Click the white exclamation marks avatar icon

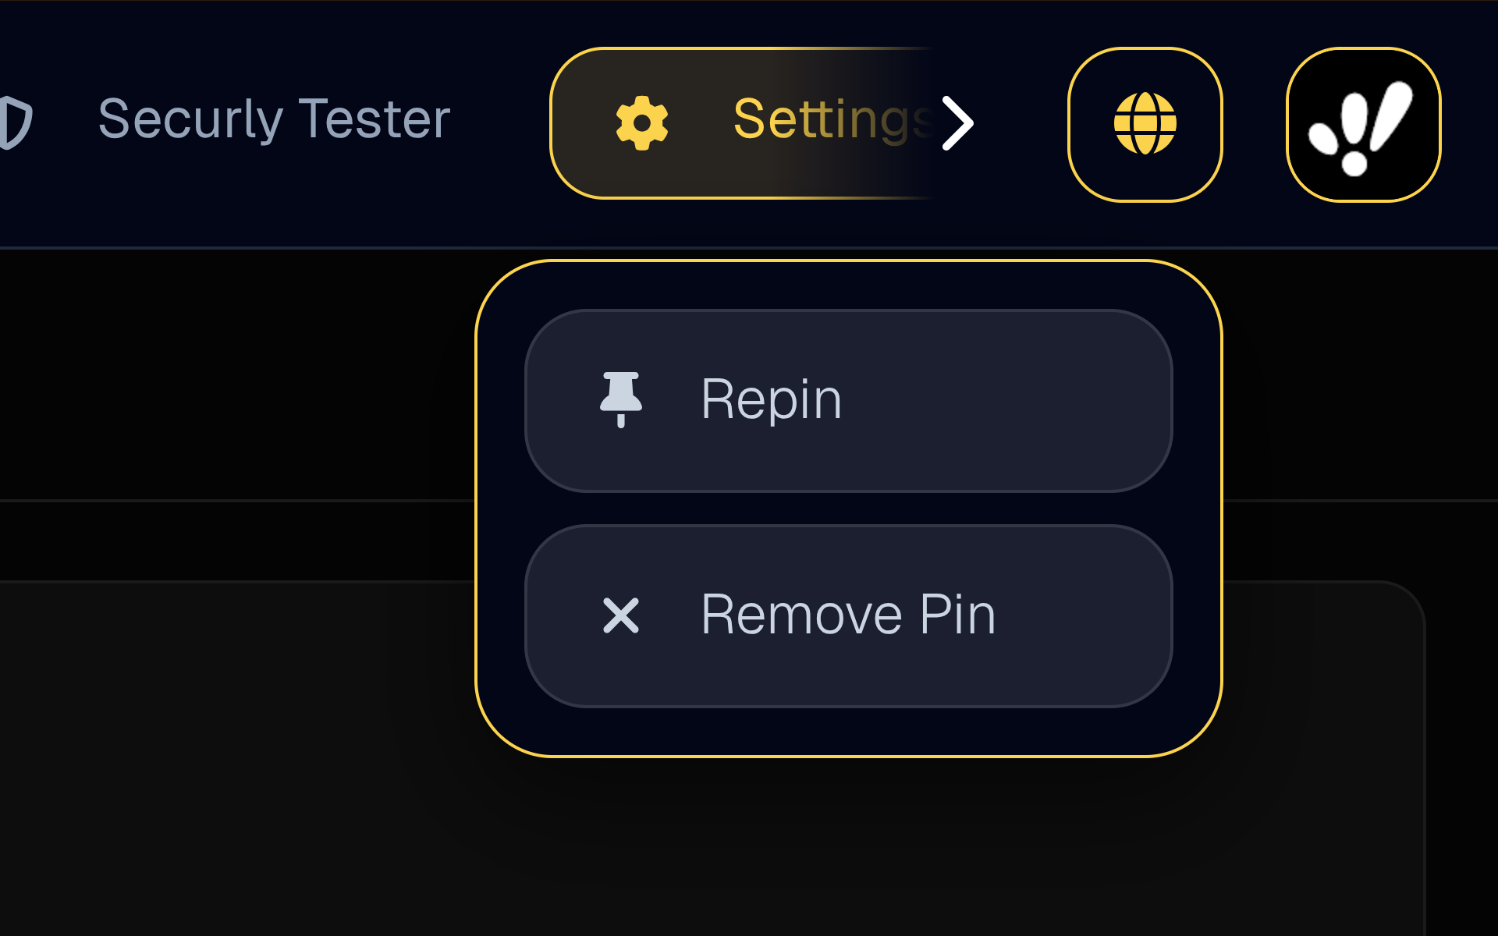pos(1362,125)
